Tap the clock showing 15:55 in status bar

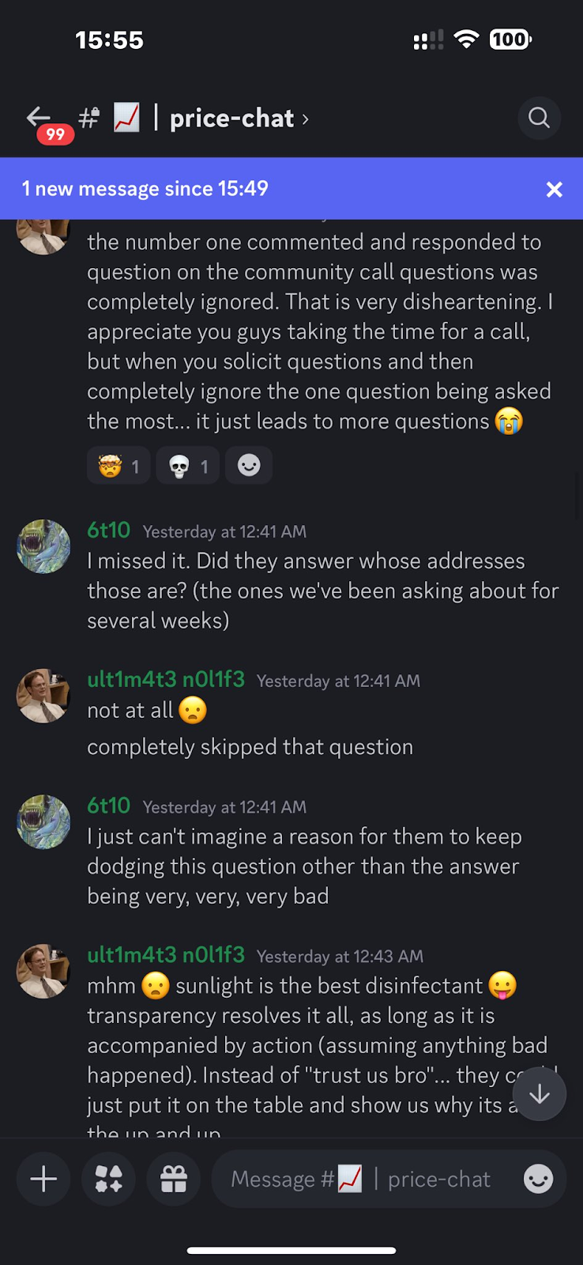pyautogui.click(x=110, y=40)
